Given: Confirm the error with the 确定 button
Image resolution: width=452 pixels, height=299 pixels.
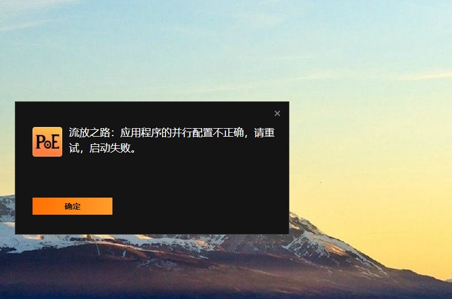Looking at the screenshot, I should (72, 206).
